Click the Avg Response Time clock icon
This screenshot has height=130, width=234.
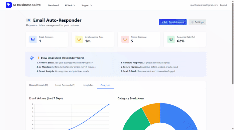tap(79, 39)
